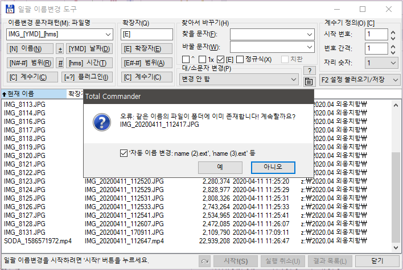Open the 자리 숫자 dropdown
The image size is (403, 270).
393,63
